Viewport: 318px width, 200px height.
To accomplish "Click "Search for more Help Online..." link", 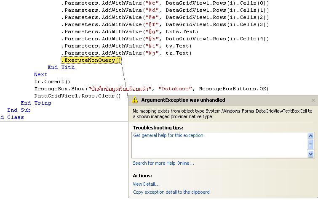I will 163,163.
